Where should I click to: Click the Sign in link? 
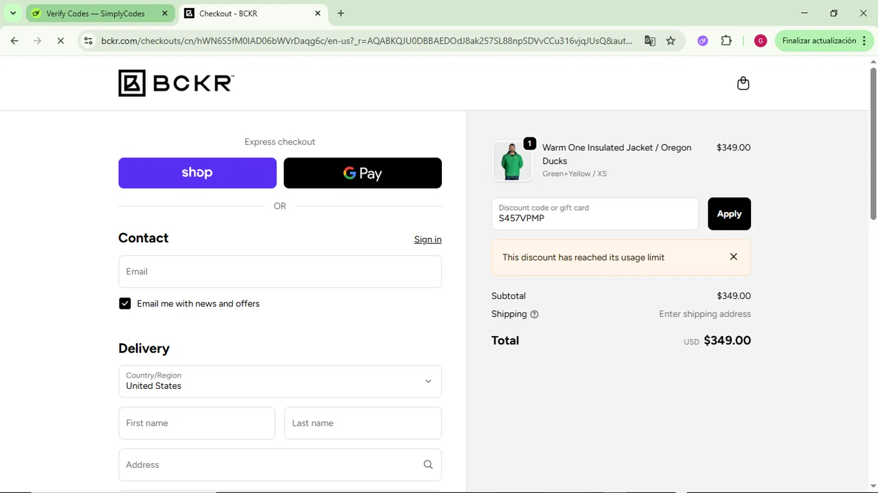point(428,240)
